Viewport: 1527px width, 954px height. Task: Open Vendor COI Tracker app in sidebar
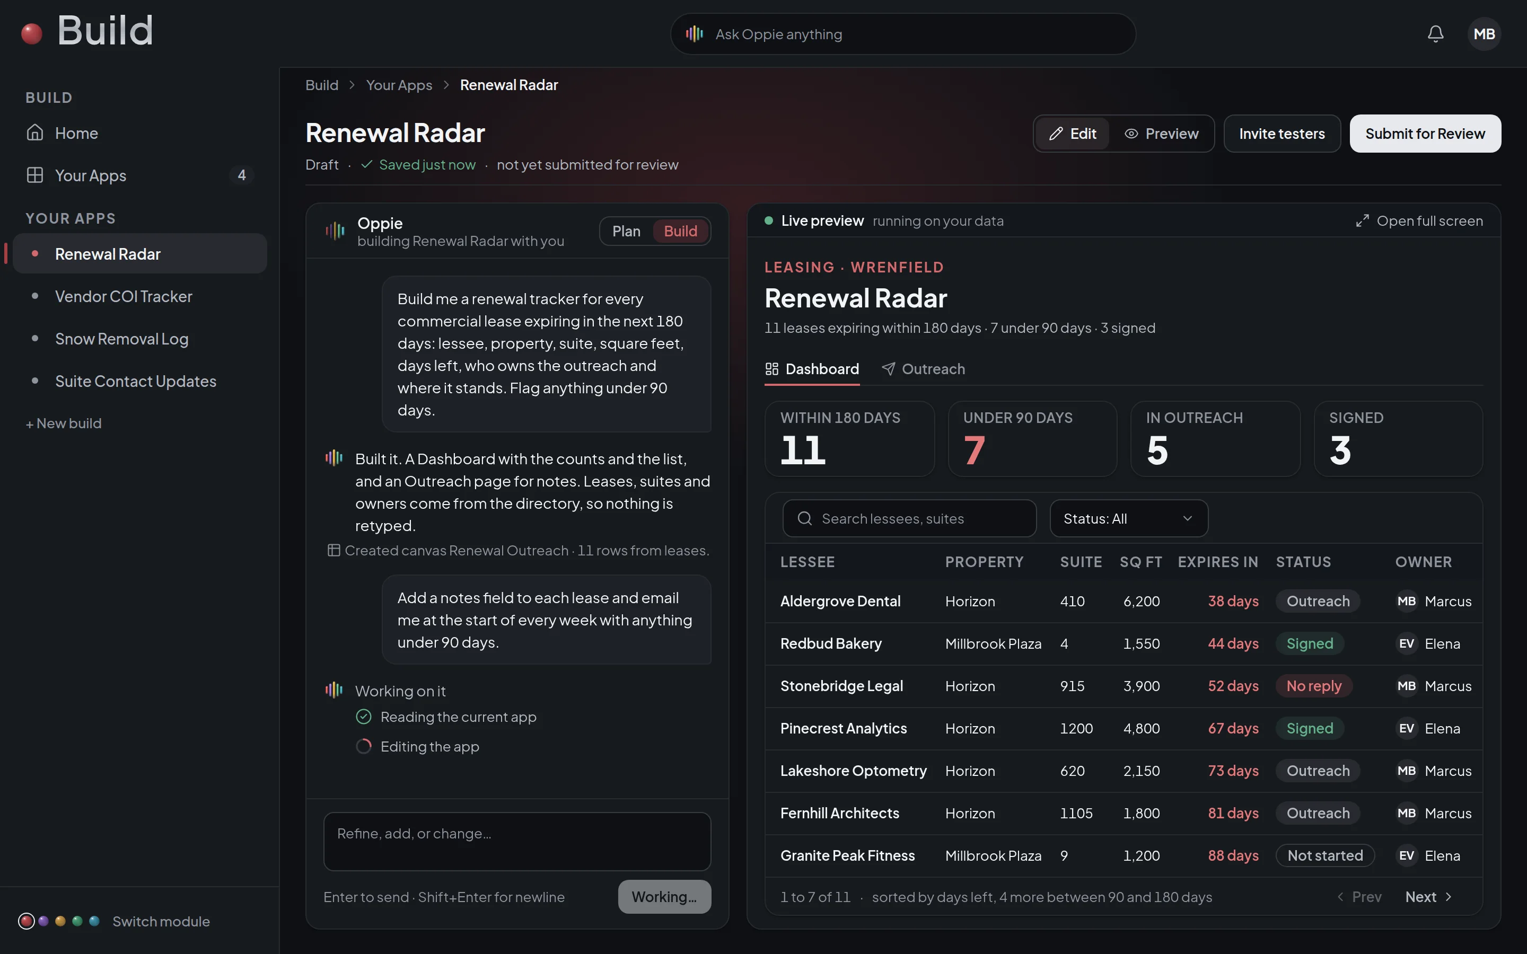139,297
